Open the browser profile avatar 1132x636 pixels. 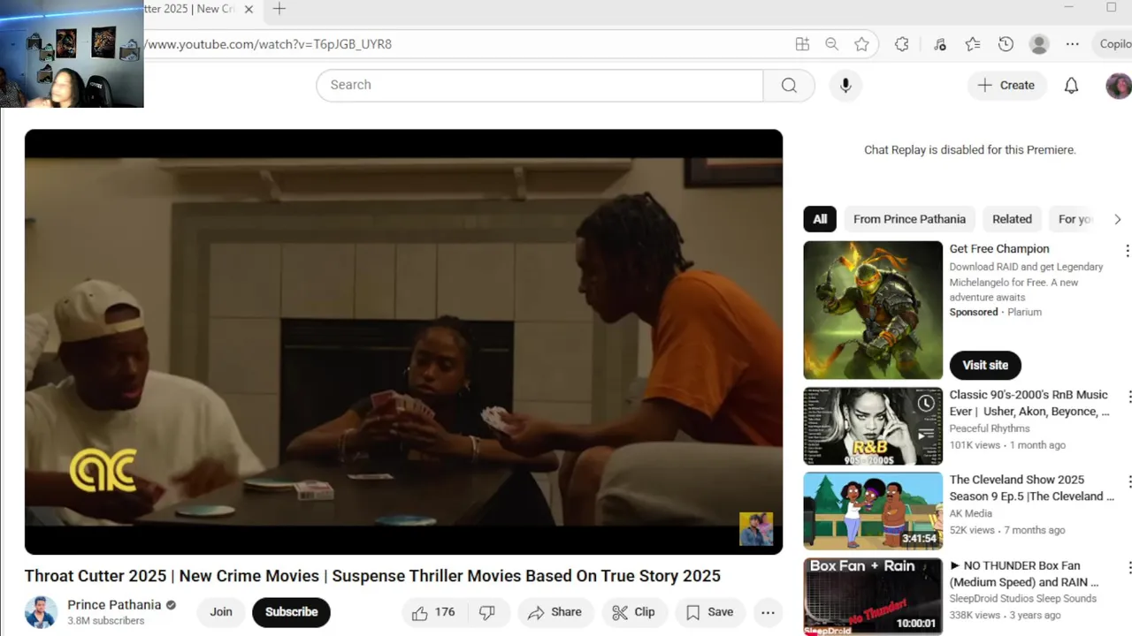pyautogui.click(x=1039, y=44)
